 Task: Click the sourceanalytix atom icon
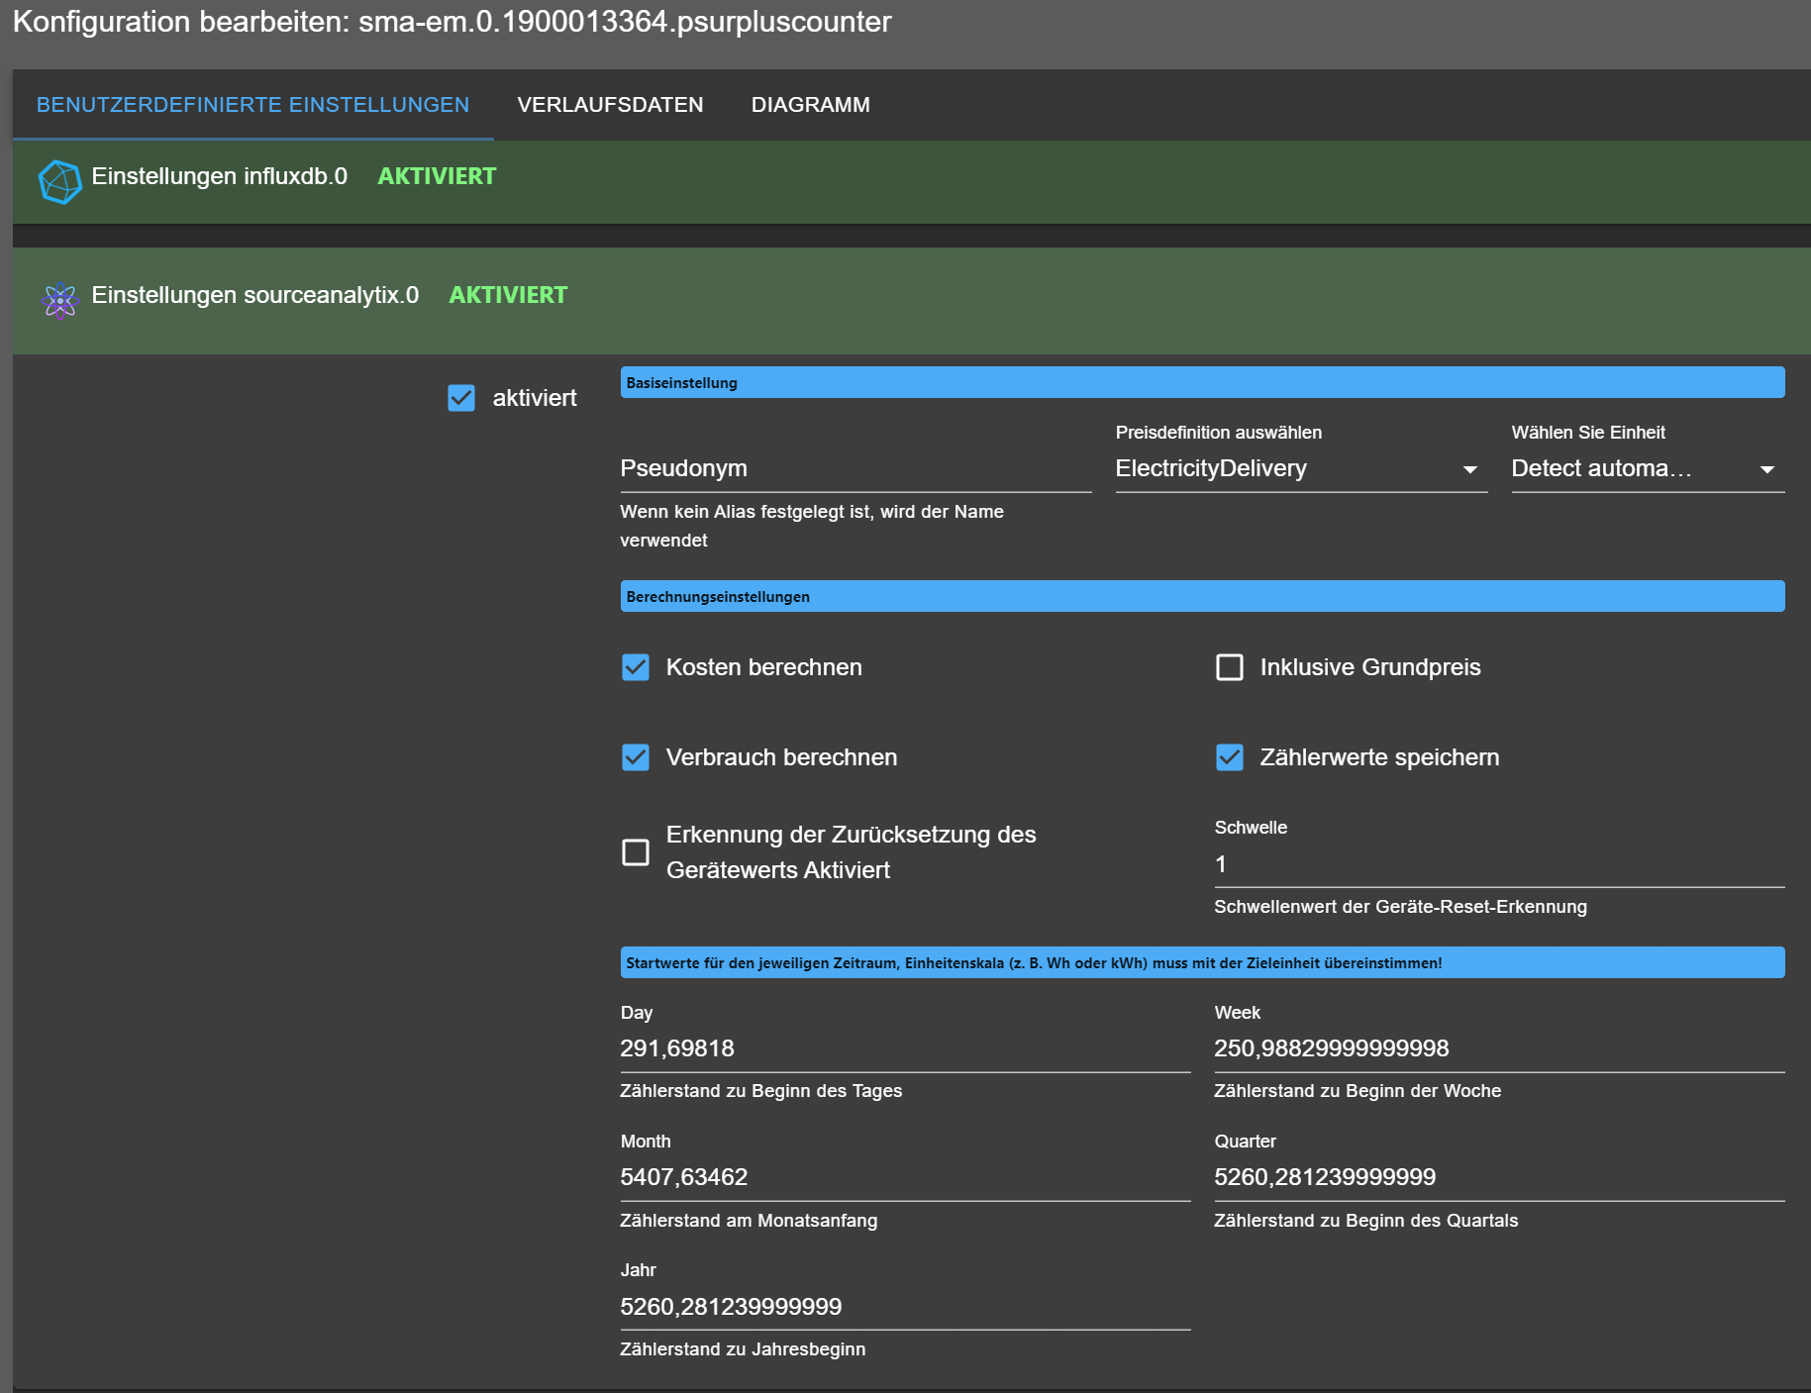tap(59, 300)
